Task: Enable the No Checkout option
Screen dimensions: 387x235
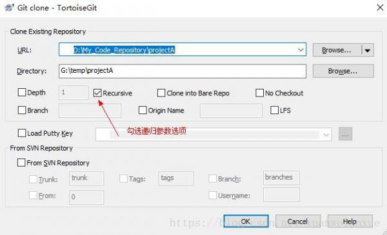Action: pyautogui.click(x=259, y=93)
